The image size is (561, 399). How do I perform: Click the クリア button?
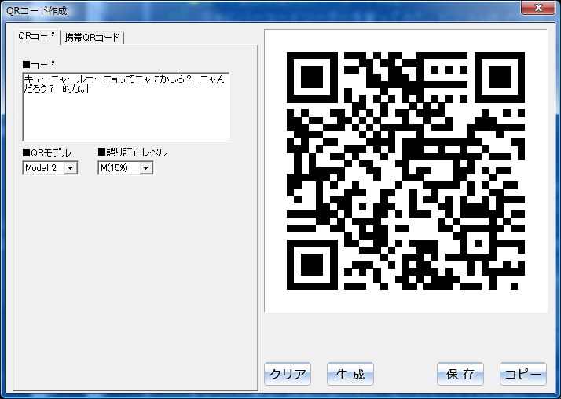(x=288, y=374)
